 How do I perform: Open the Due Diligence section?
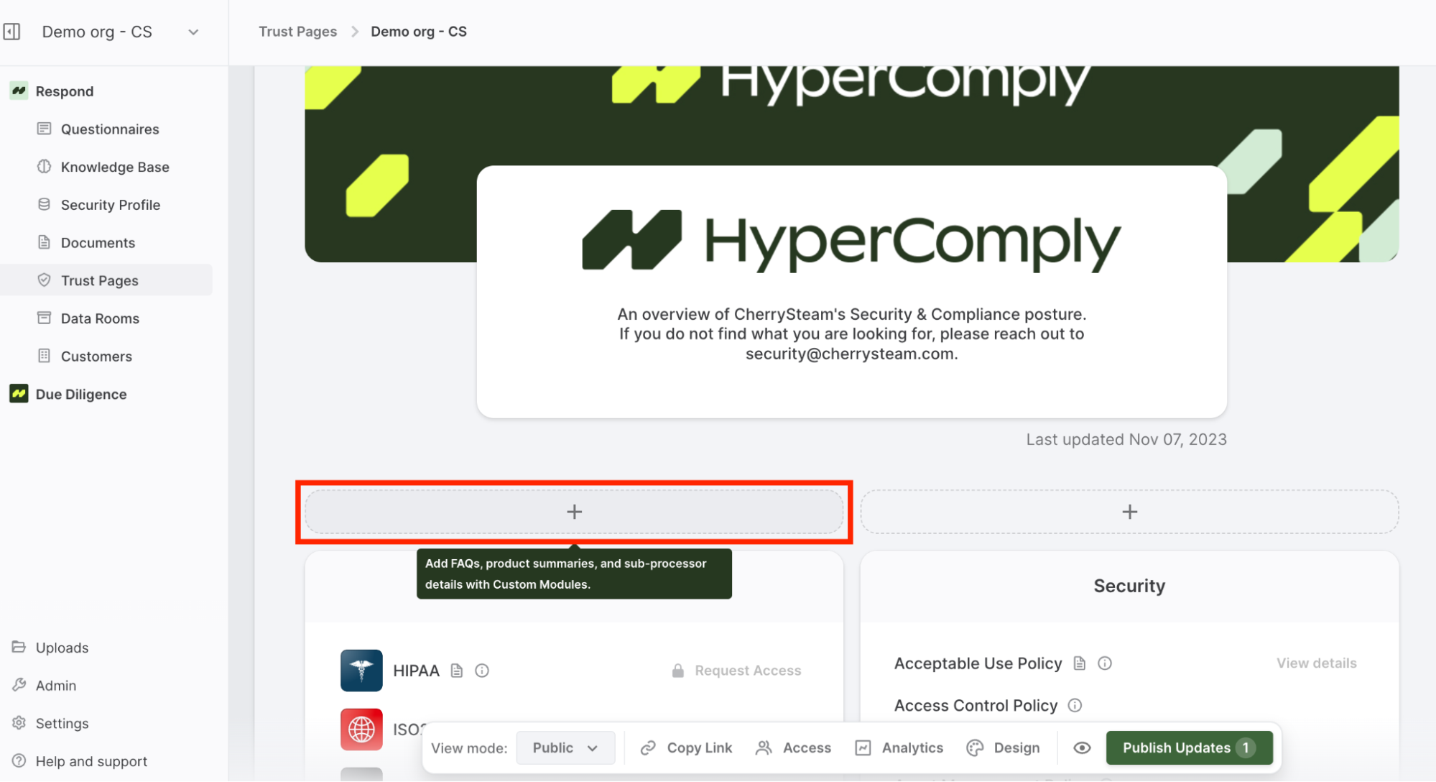(x=81, y=395)
